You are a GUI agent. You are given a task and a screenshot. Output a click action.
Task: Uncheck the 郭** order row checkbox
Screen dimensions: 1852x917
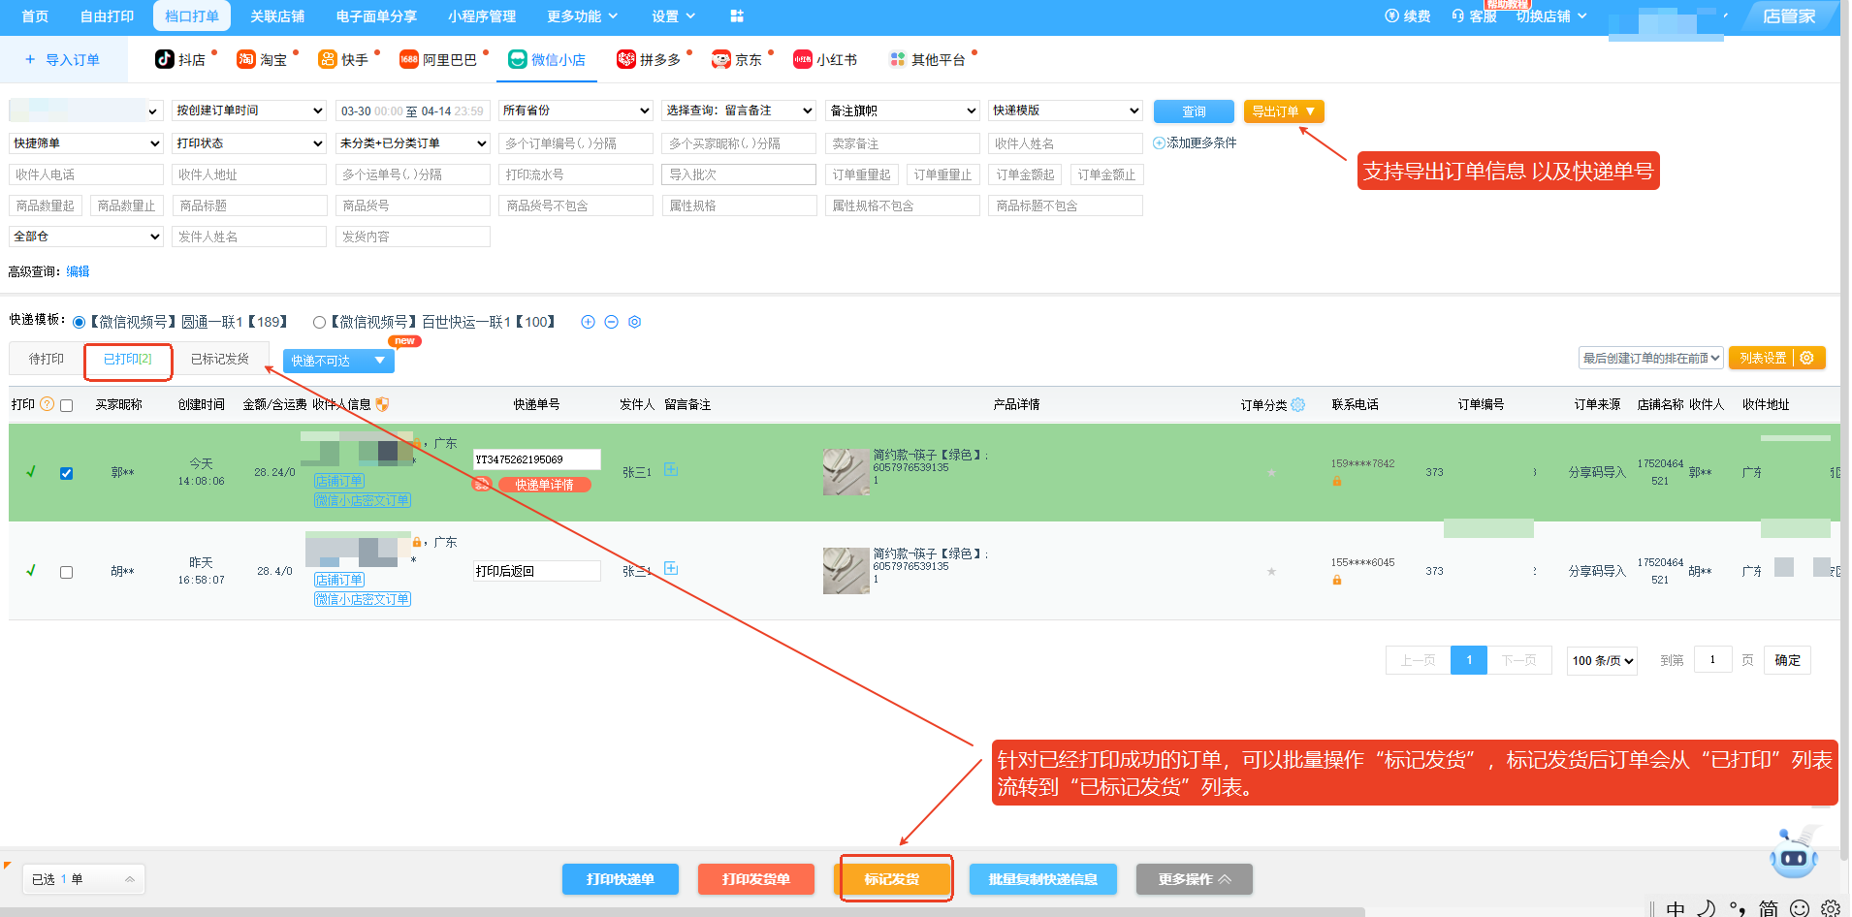(66, 473)
